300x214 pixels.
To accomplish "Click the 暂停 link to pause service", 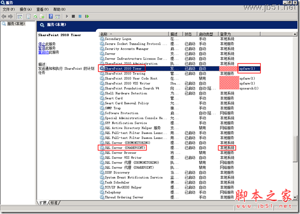I will (42, 48).
